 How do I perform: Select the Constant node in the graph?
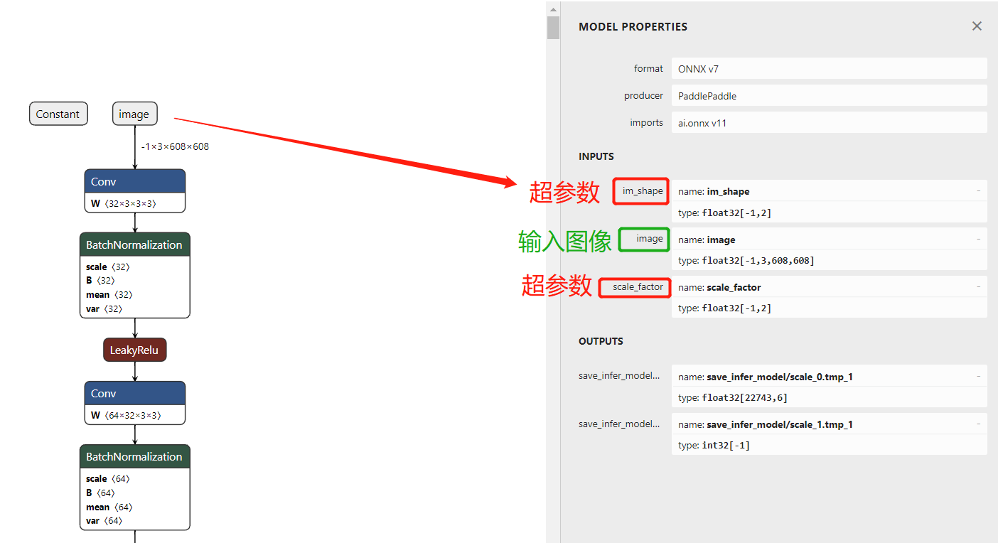(58, 114)
